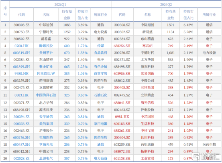Select stock code 688256.SH
Screen dimensions: 222x163
122,46
